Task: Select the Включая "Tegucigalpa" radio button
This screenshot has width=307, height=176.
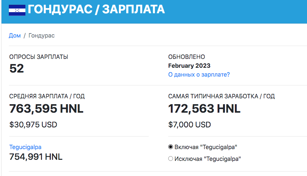Action: pyautogui.click(x=170, y=147)
